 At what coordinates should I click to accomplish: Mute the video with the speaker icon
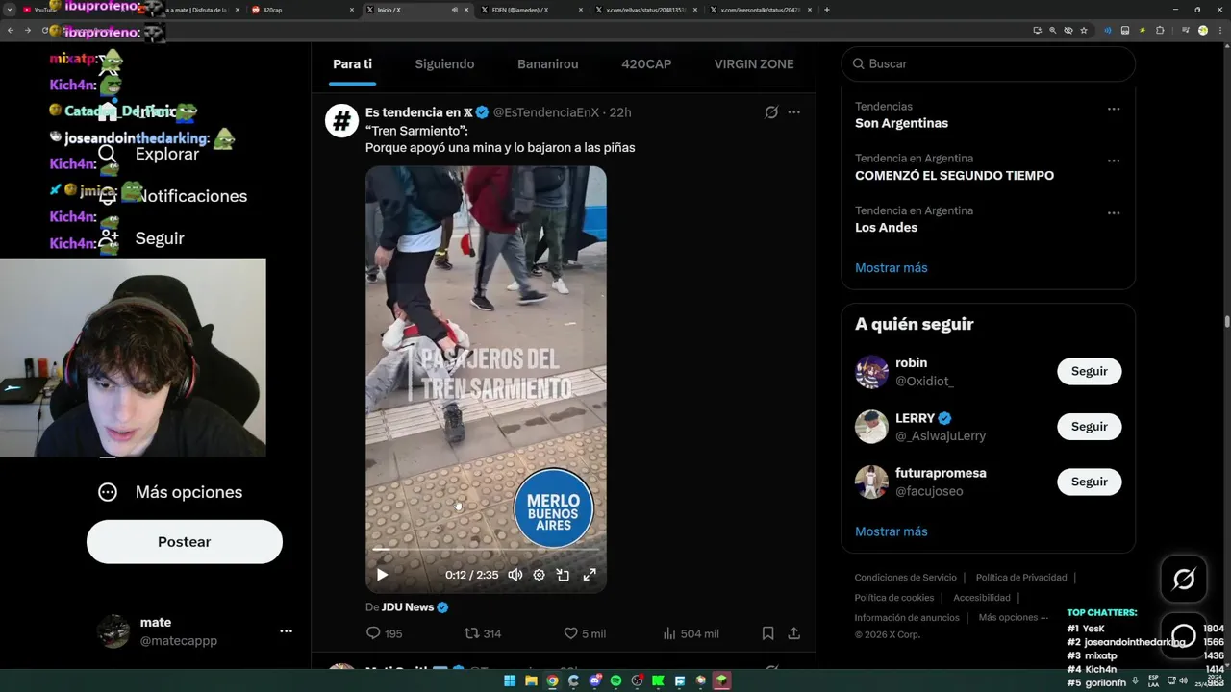515,575
